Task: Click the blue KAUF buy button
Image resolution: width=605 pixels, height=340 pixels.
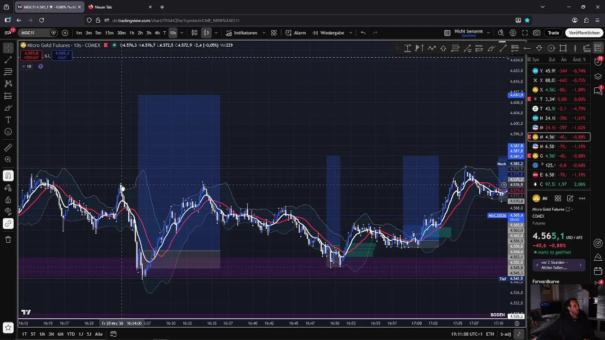Action: (x=62, y=55)
